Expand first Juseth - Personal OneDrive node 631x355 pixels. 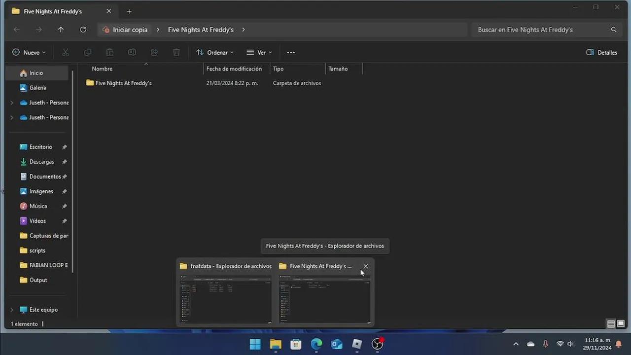(x=12, y=103)
